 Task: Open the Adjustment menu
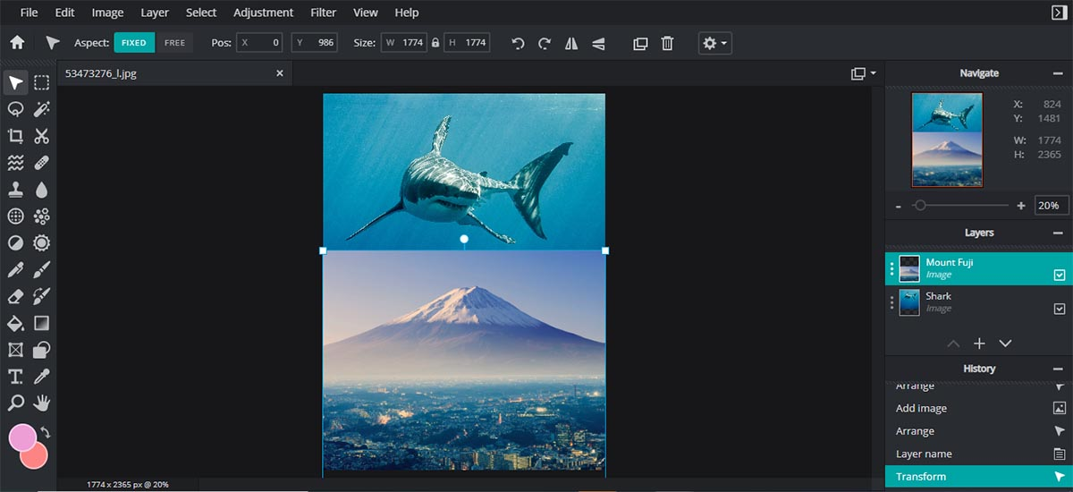(263, 13)
